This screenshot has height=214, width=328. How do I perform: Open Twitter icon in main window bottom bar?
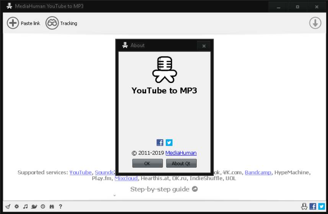[321, 206]
